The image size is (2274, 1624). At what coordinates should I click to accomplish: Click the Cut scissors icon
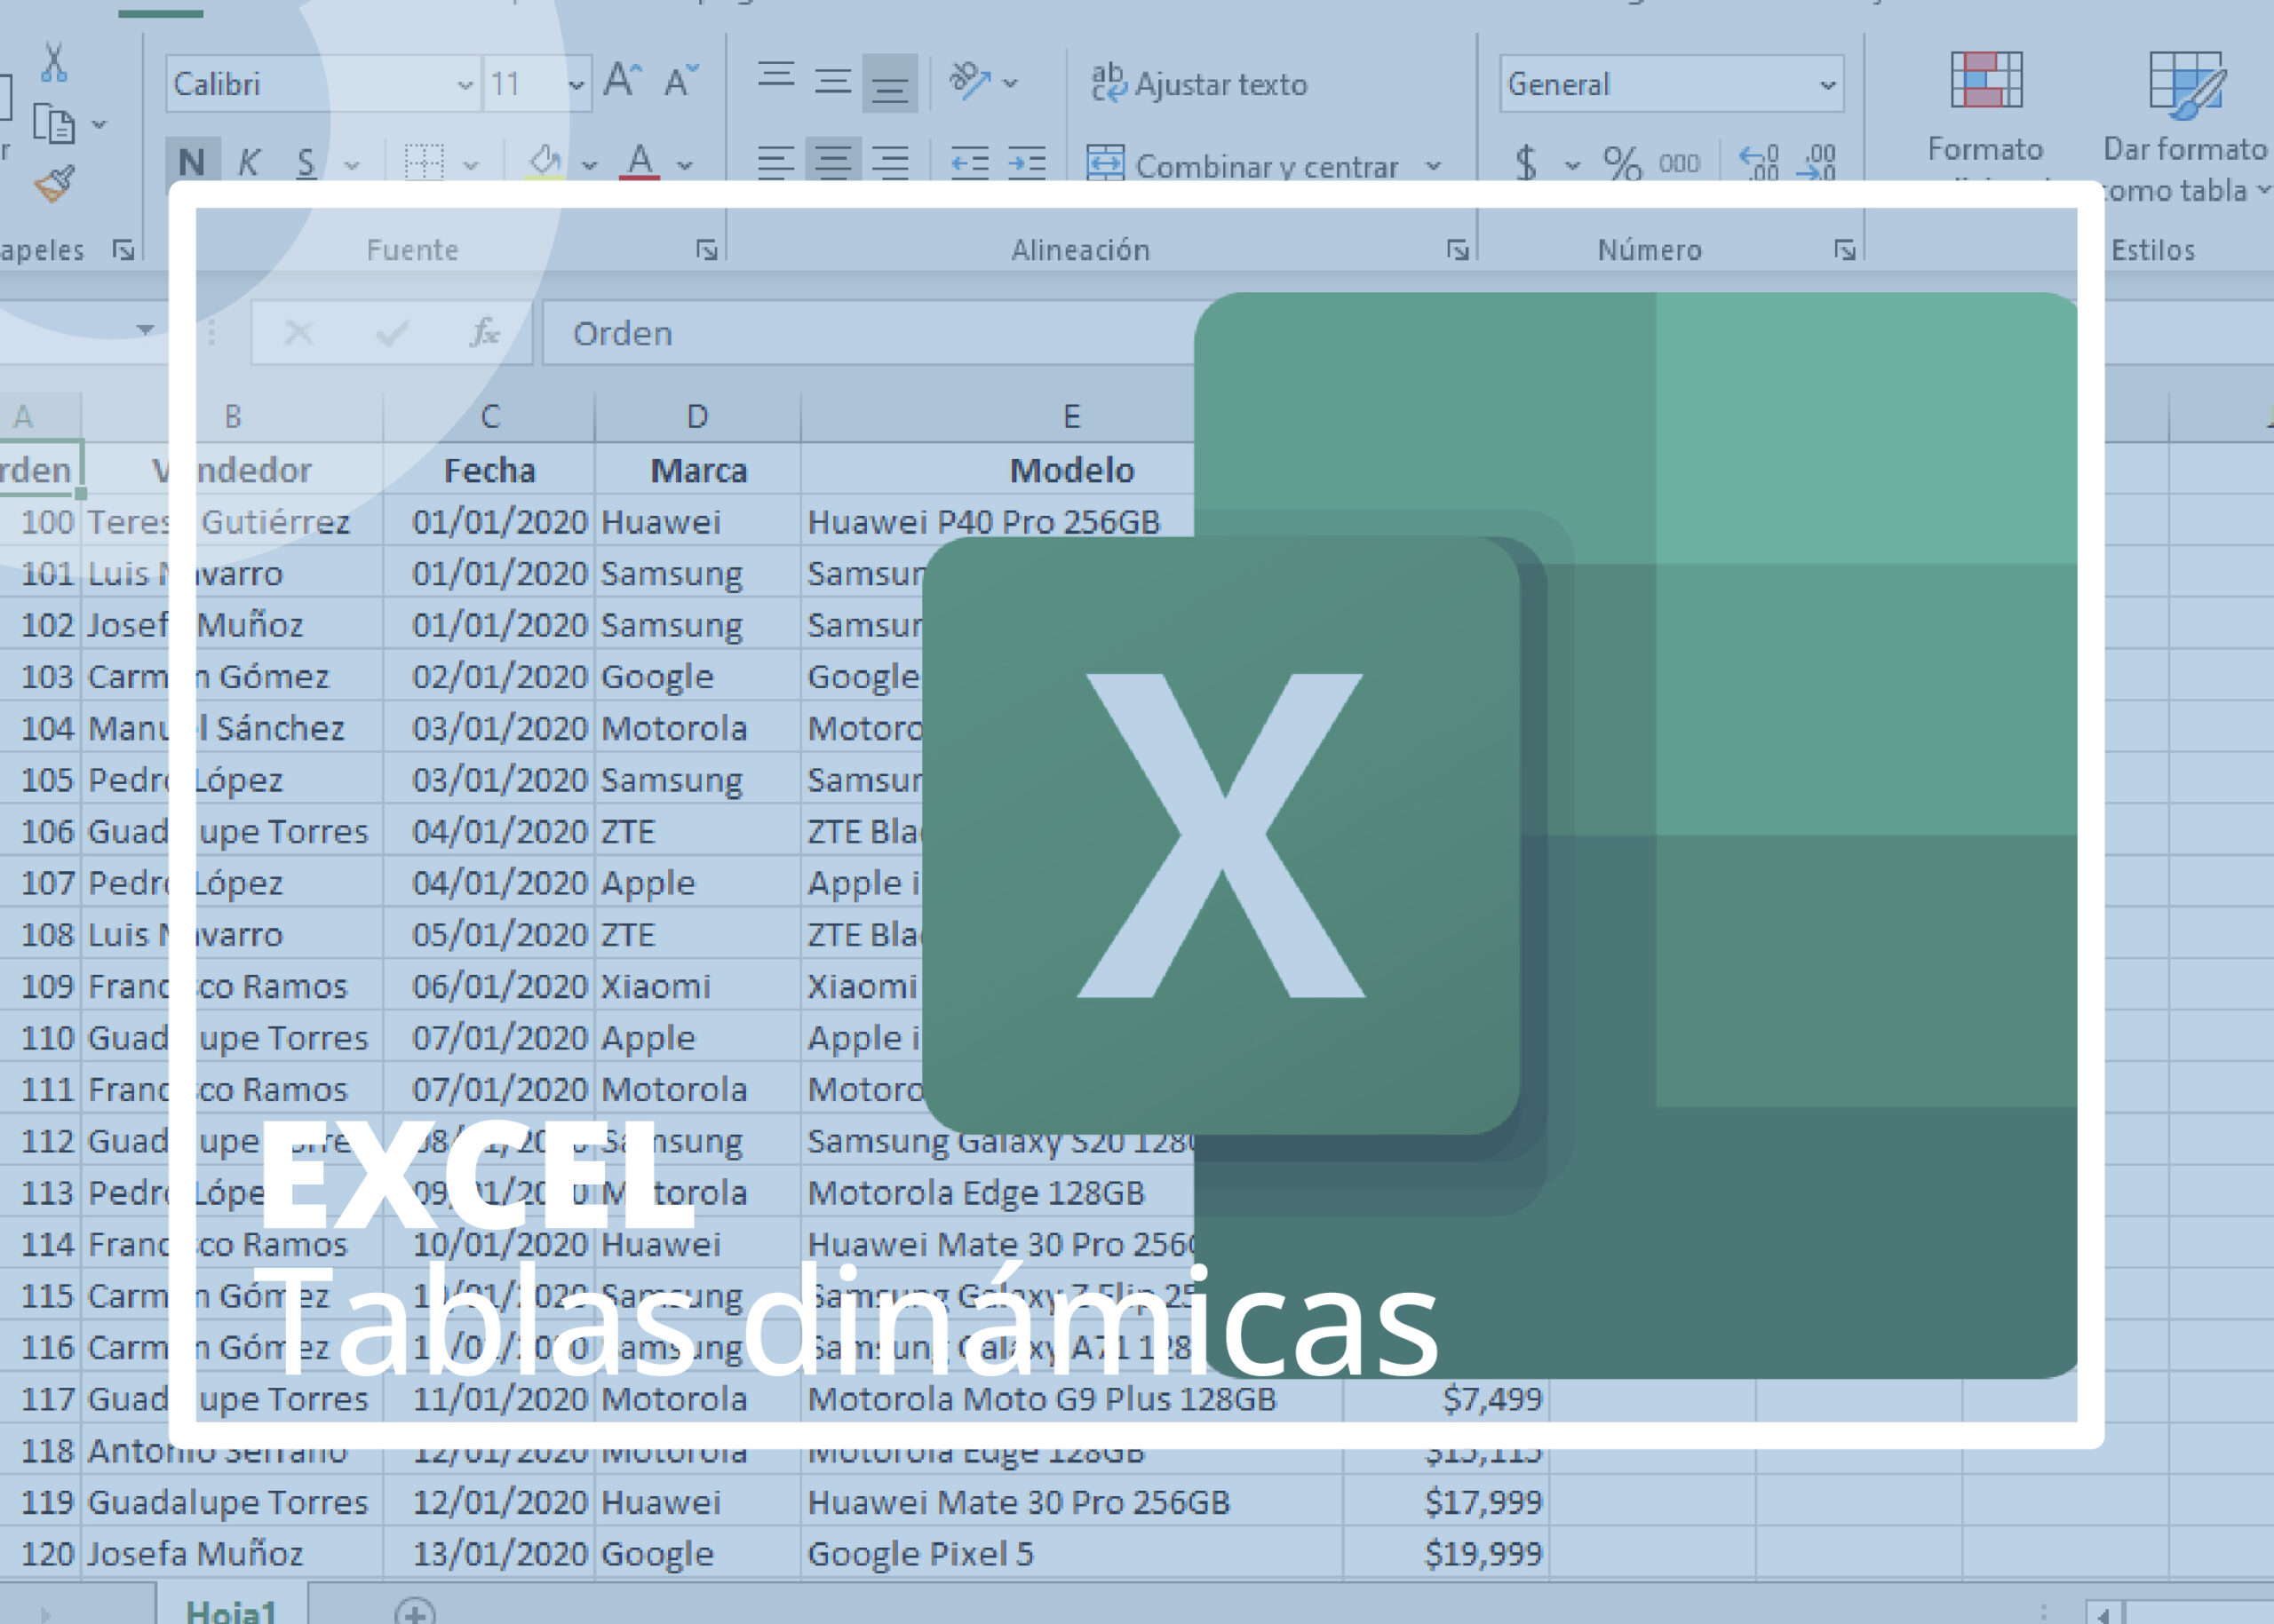click(x=54, y=61)
